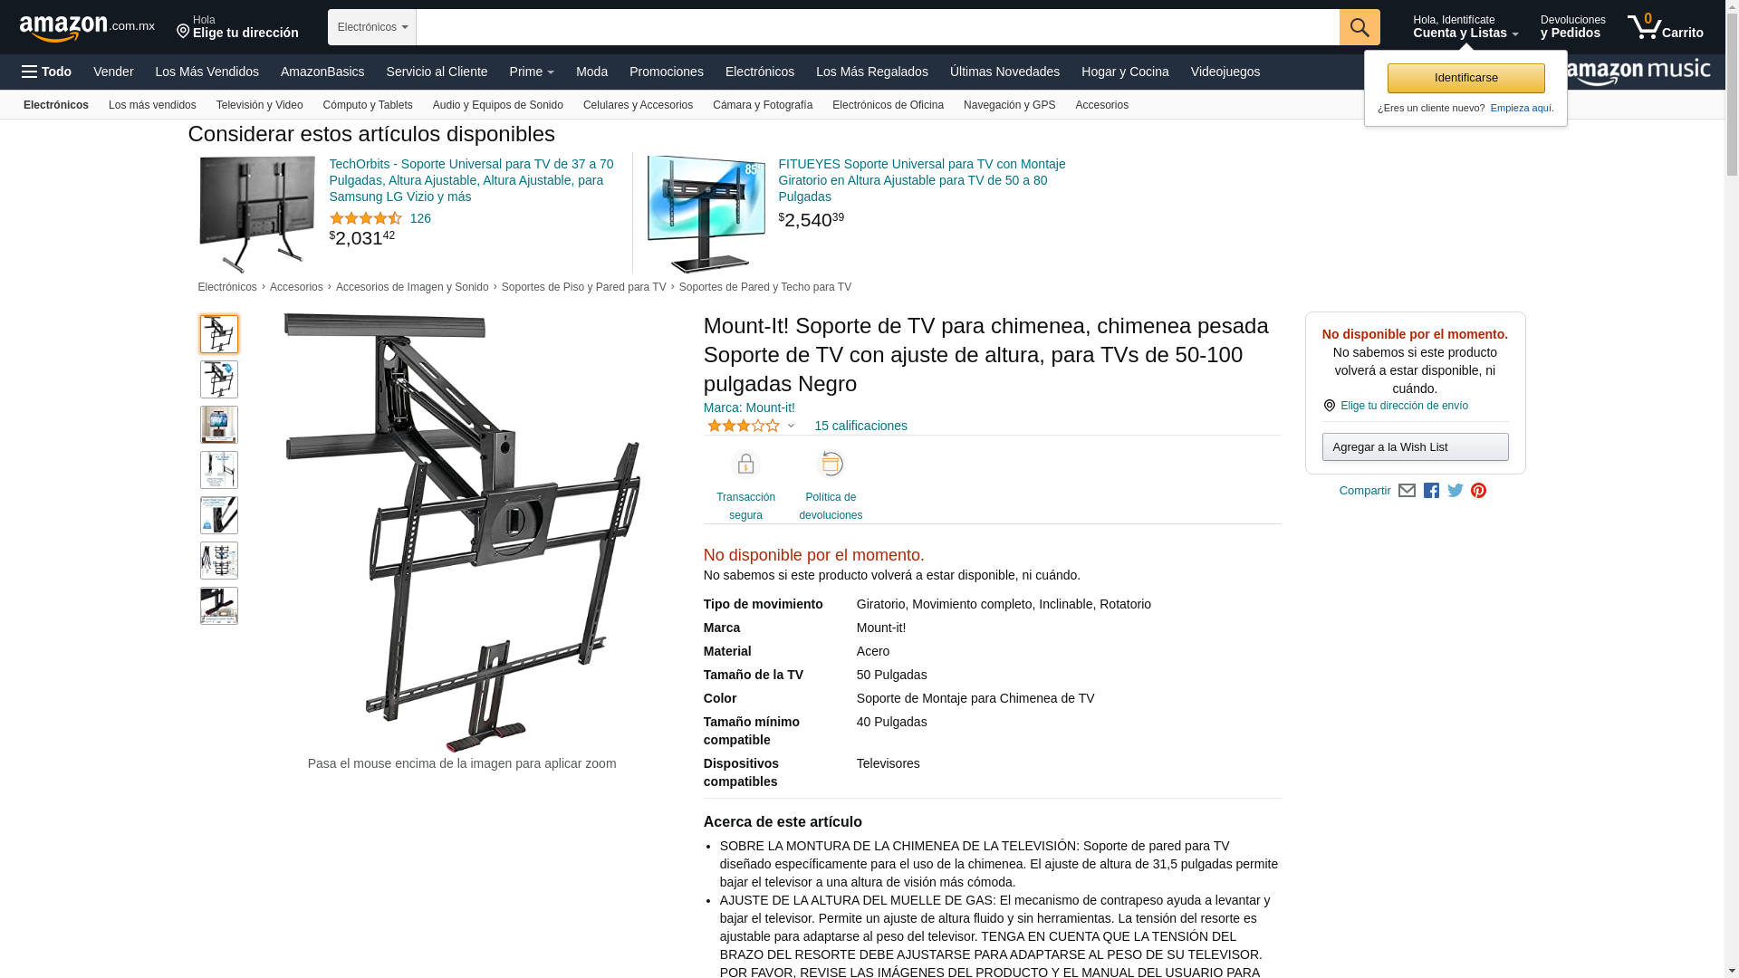
Task: Focus the Amazon search input field
Action: coord(878,27)
